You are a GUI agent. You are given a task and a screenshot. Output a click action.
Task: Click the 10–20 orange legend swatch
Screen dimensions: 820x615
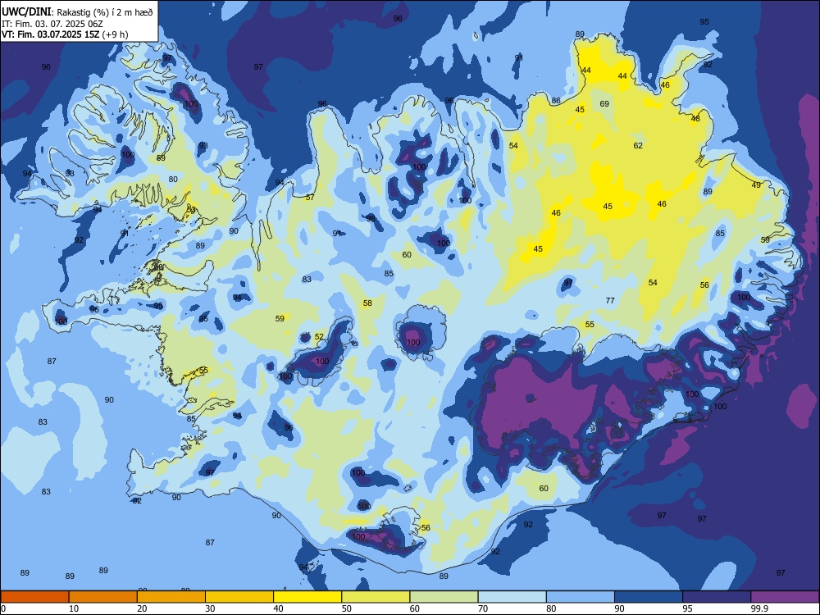(x=103, y=597)
